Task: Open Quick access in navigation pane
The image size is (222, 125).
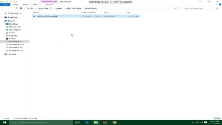Action: pyautogui.click(x=14, y=13)
